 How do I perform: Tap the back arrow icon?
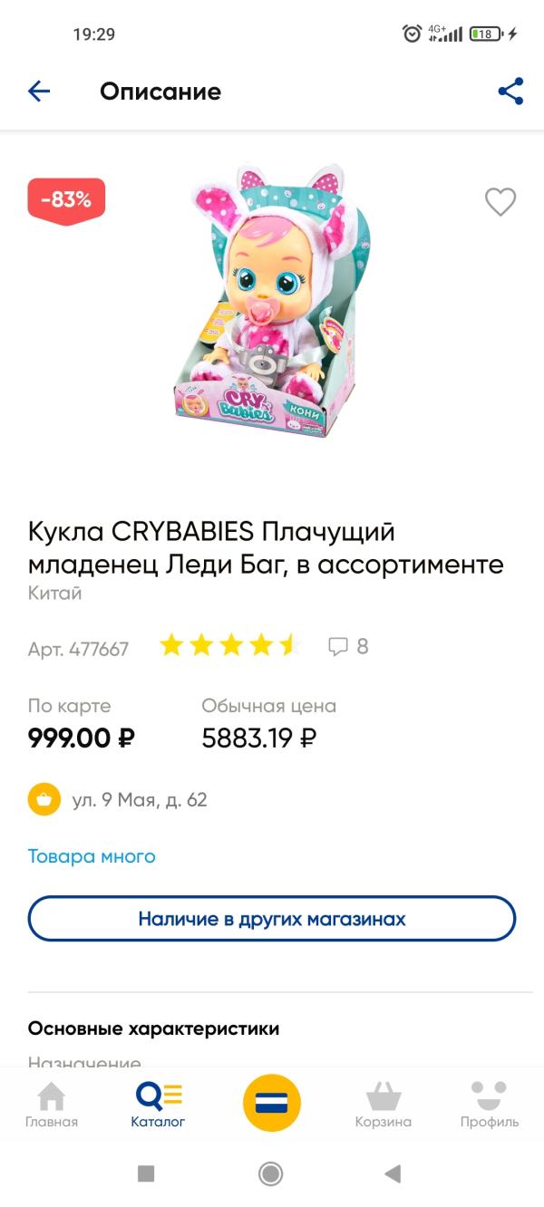[x=39, y=92]
